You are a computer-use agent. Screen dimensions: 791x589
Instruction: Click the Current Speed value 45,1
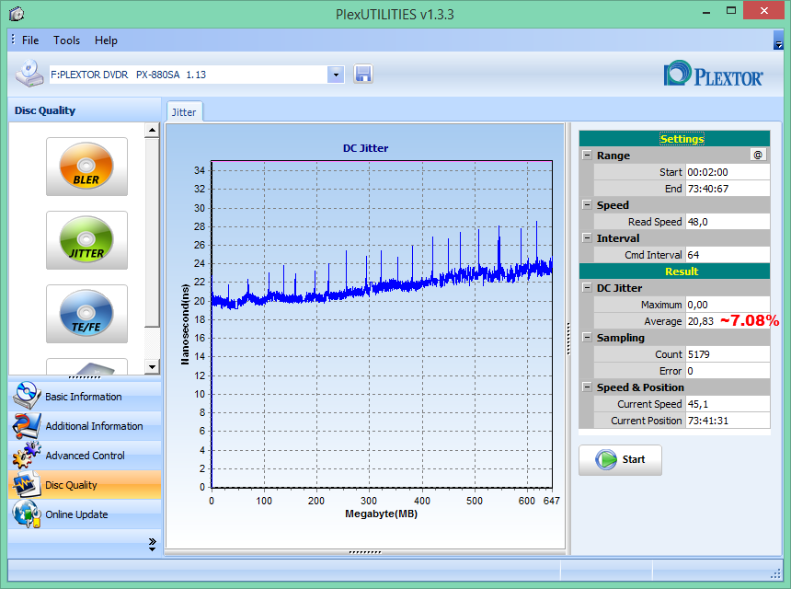[698, 404]
